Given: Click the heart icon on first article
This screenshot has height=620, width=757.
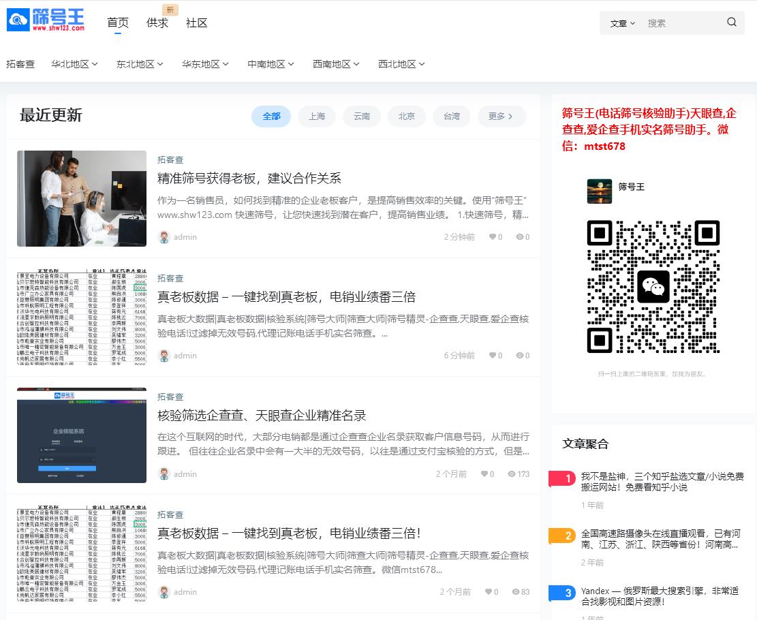Looking at the screenshot, I should [492, 237].
